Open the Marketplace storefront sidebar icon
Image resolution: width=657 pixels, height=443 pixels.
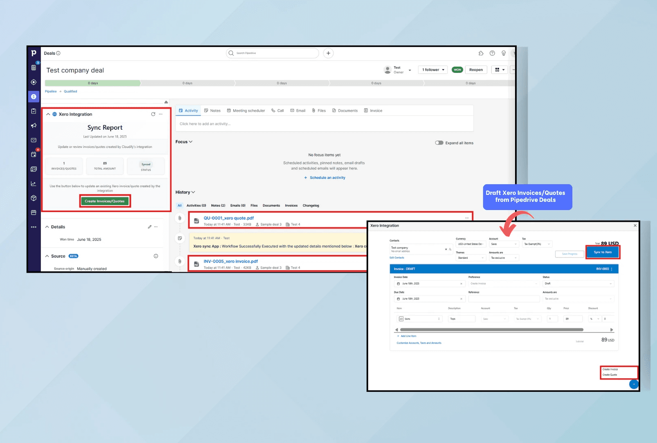pos(34,212)
